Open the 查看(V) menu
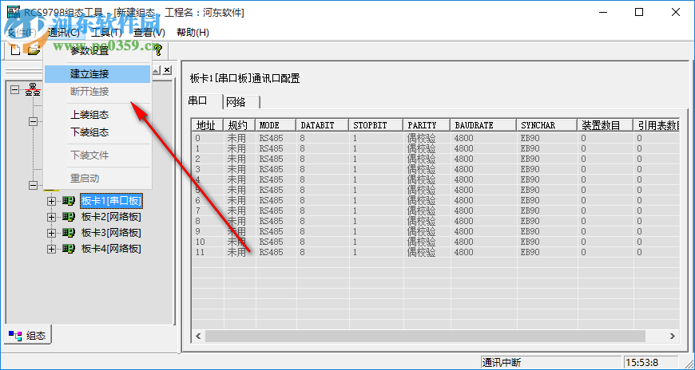The width and height of the screenshot is (695, 370). pyautogui.click(x=149, y=33)
